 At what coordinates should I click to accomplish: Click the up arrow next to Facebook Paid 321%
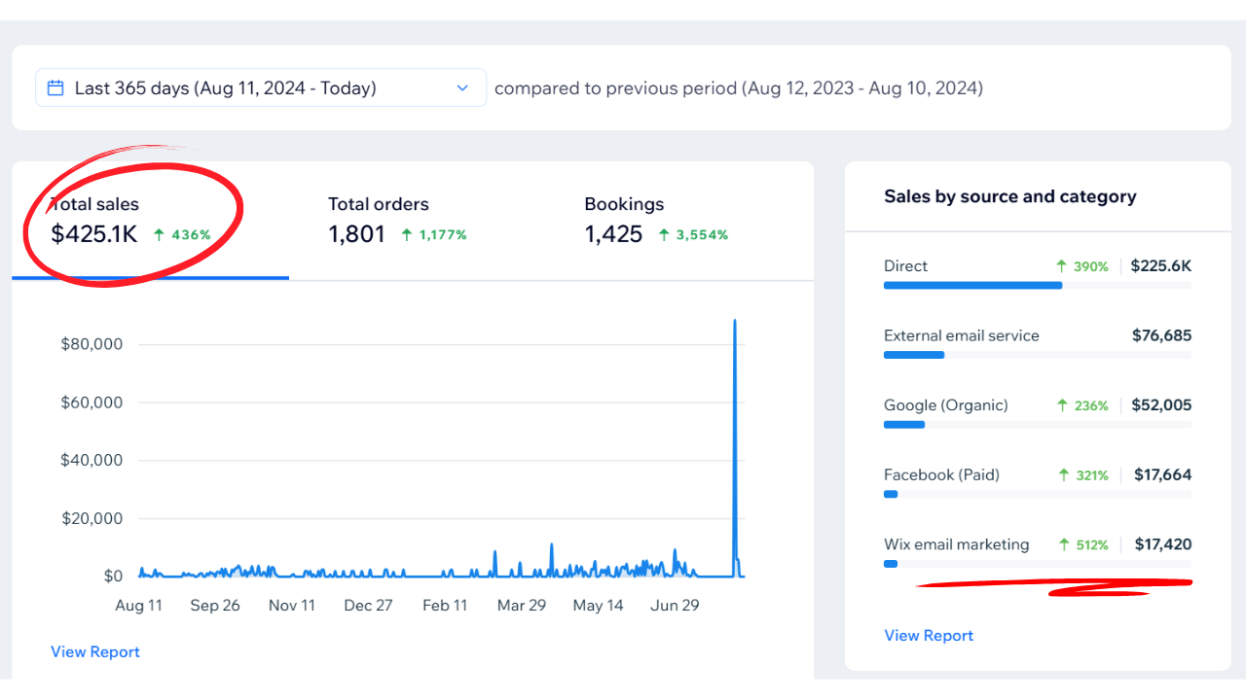[x=1063, y=475]
